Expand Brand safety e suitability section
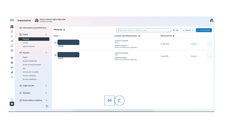 pos(46,100)
